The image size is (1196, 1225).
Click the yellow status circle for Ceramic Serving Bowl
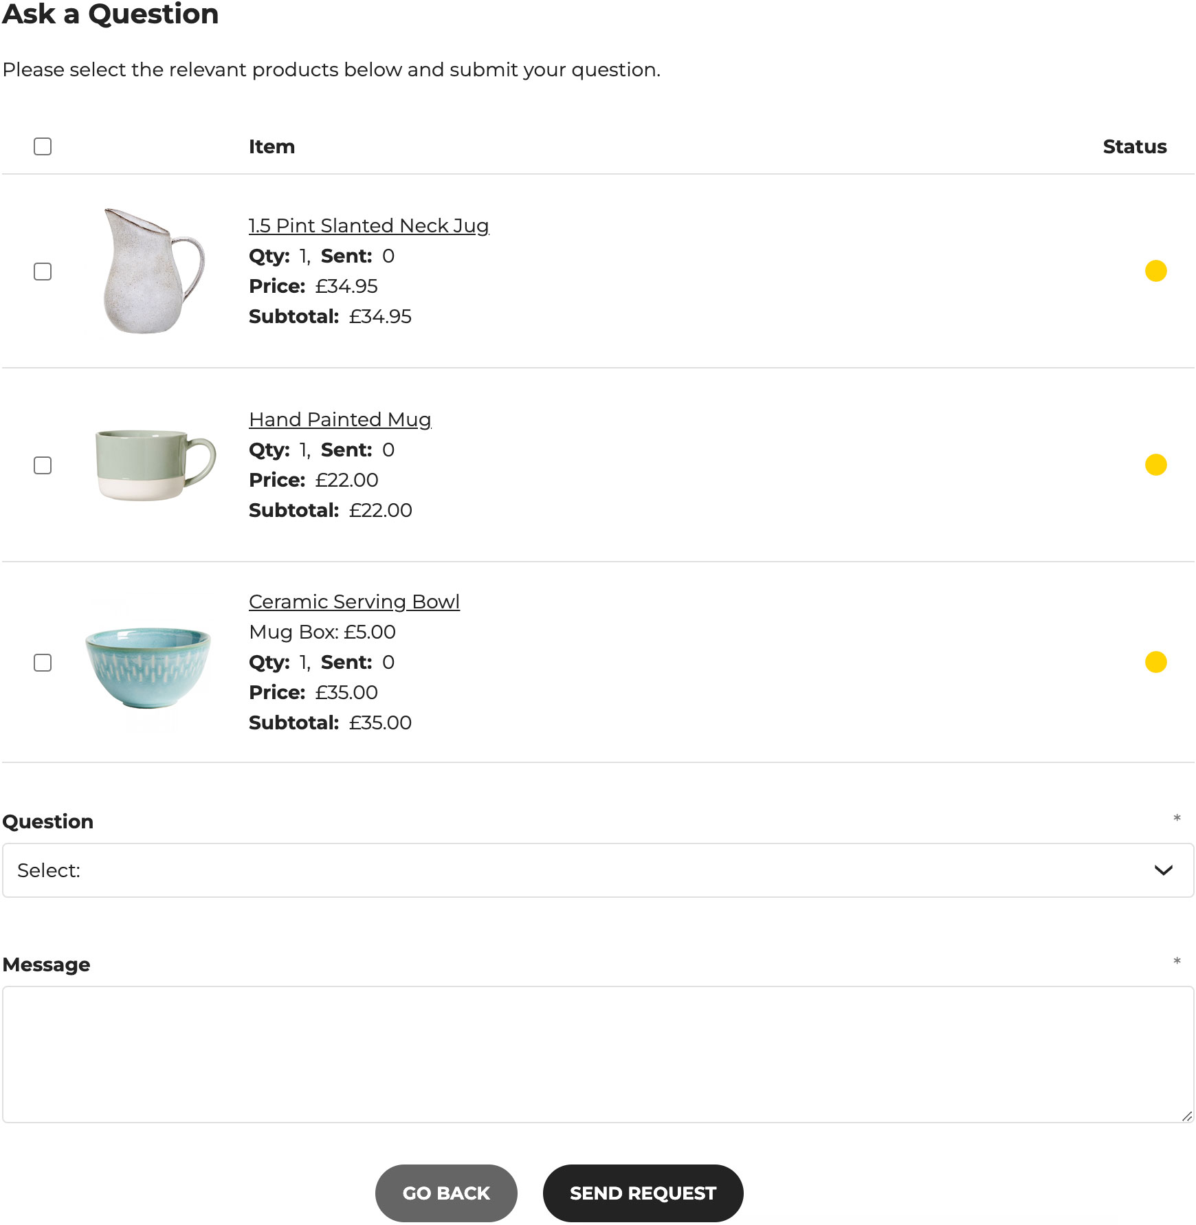(x=1156, y=663)
